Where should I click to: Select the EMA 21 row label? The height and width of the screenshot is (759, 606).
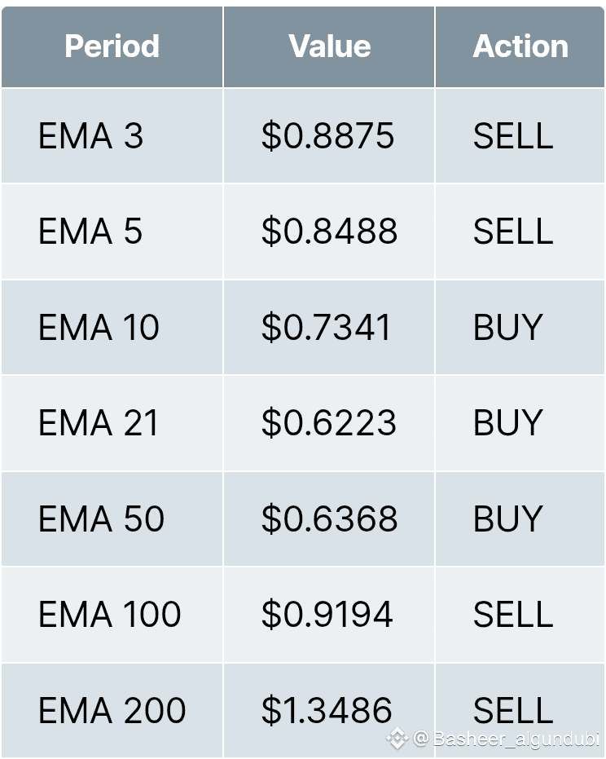click(x=98, y=423)
